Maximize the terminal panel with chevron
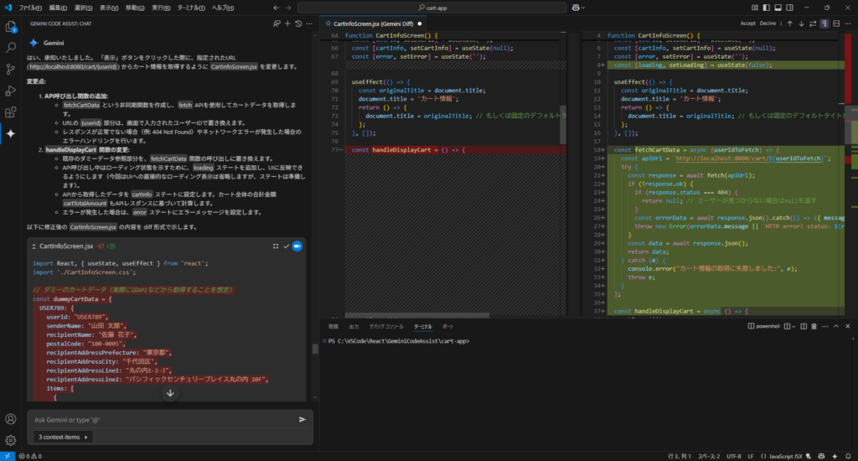The width and height of the screenshot is (858, 461). click(x=836, y=326)
